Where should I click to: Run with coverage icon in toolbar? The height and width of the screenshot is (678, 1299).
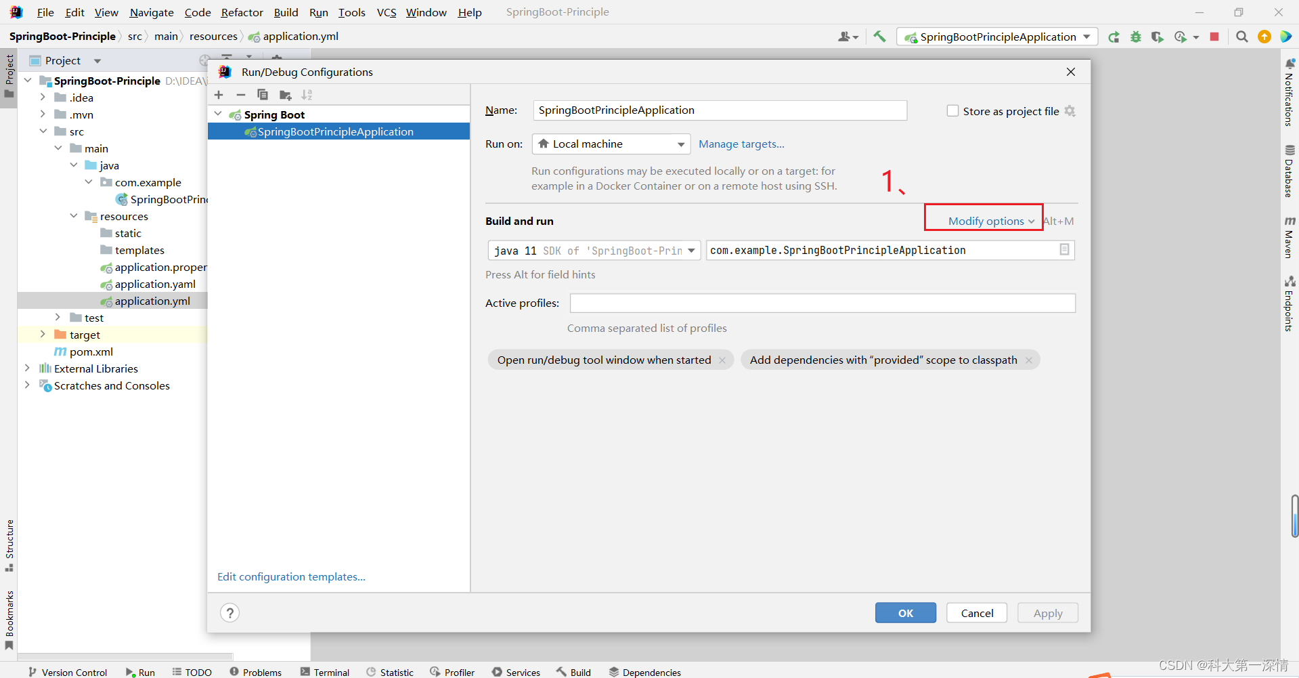tap(1158, 37)
